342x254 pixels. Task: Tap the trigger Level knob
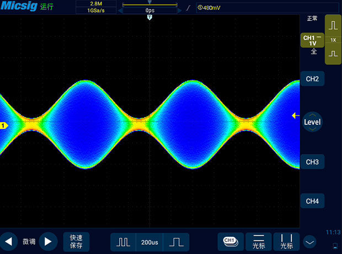click(312, 122)
